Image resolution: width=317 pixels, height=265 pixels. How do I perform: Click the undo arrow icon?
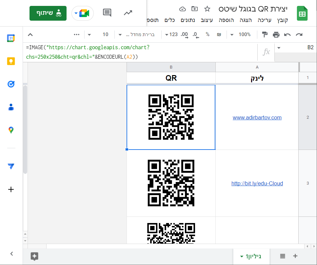click(x=287, y=34)
